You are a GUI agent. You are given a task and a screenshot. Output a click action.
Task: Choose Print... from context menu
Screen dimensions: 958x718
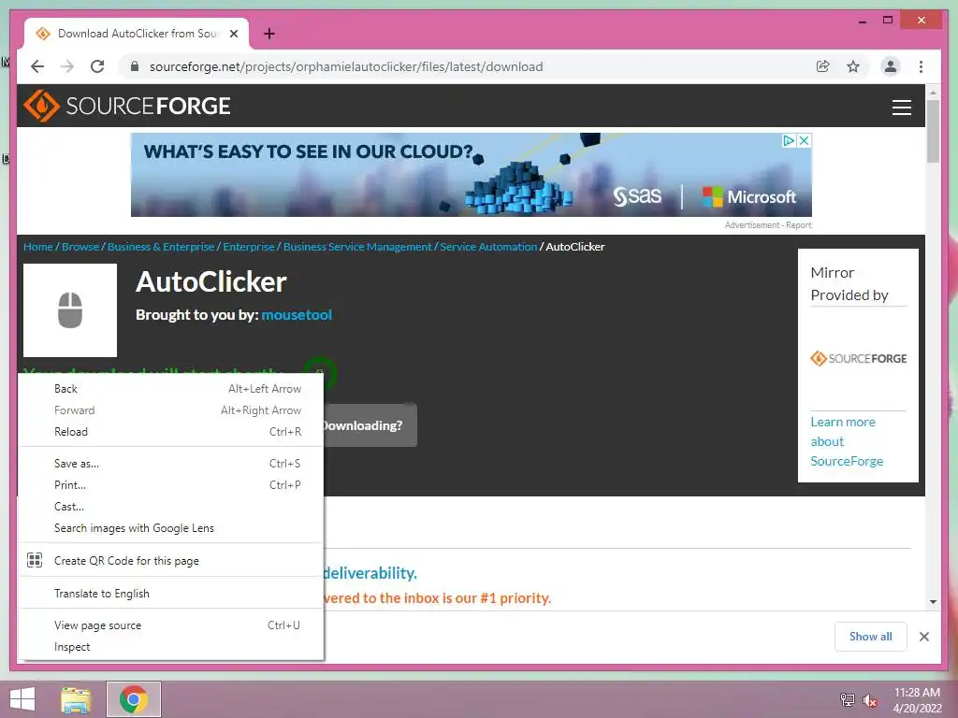click(x=171, y=485)
